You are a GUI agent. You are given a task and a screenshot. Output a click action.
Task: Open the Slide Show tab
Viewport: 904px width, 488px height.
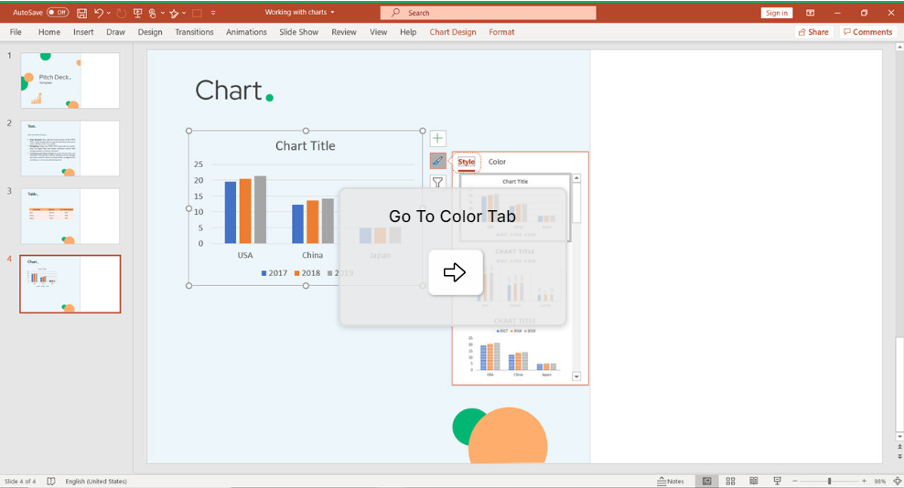point(298,32)
